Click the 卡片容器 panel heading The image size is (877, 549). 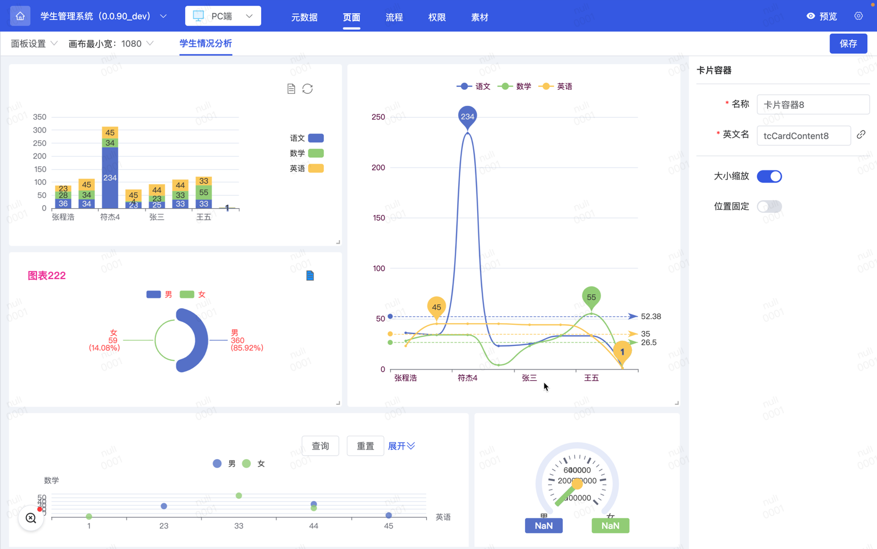(x=714, y=70)
